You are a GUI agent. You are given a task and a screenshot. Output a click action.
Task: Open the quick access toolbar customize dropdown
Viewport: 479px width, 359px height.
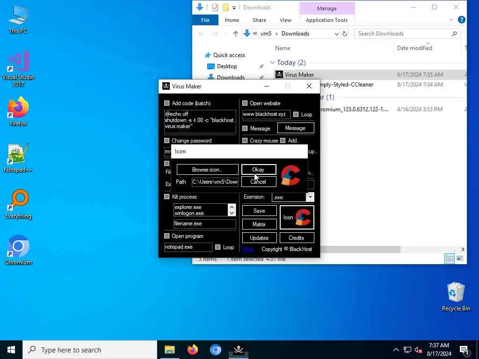(x=234, y=7)
